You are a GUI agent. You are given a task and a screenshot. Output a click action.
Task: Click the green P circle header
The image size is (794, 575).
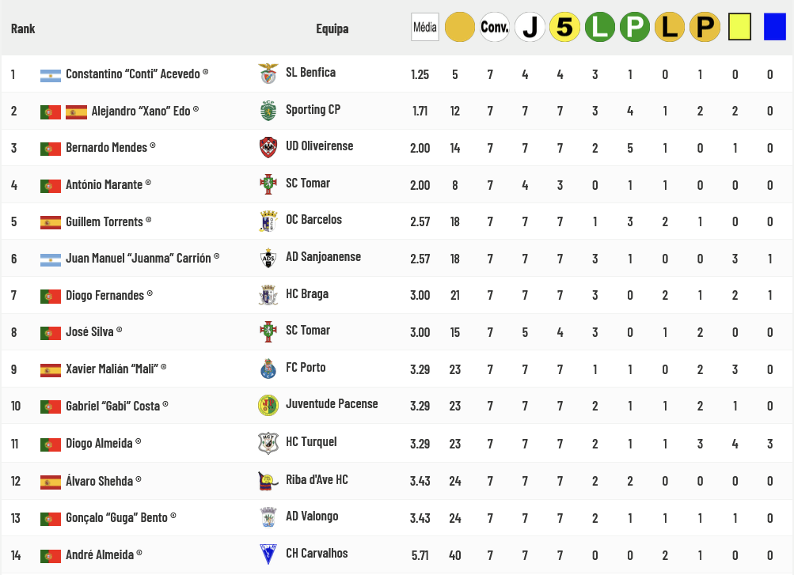click(634, 28)
